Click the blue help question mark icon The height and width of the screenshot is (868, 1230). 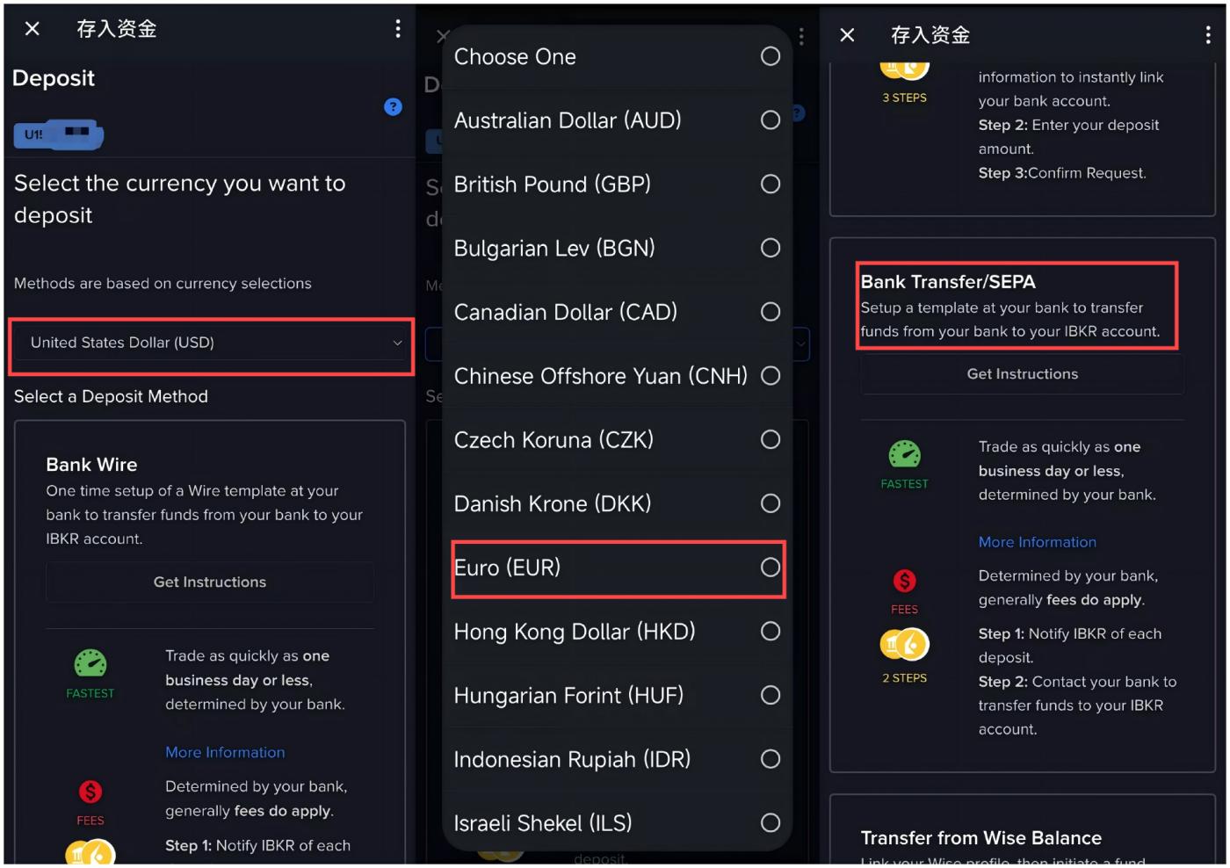[393, 107]
